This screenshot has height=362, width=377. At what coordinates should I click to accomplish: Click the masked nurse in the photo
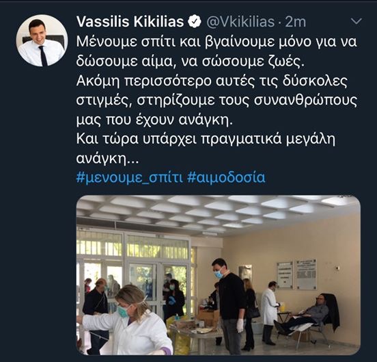[128, 320]
